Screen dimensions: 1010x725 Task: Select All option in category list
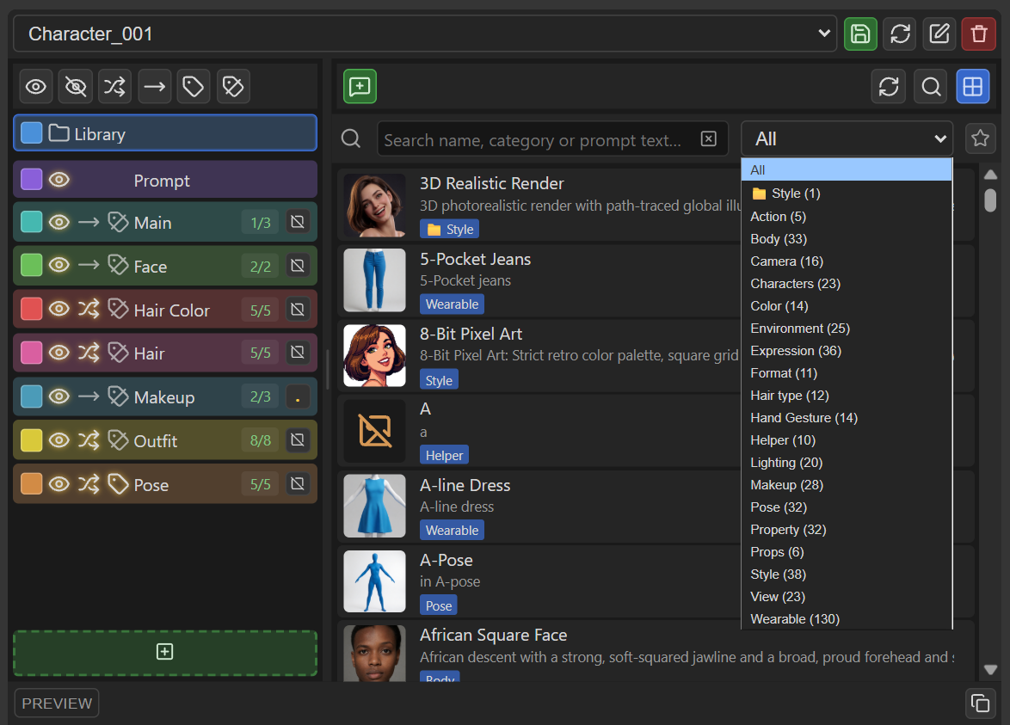coord(847,170)
